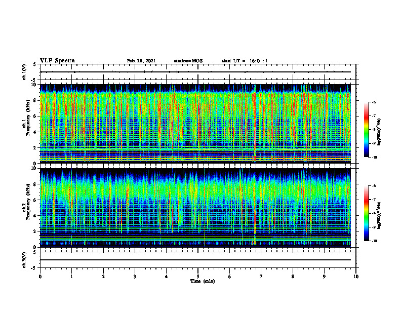Click inside the ch.1 spectrogram panel
Viewport: 401px width, 310px height.
pos(195,124)
